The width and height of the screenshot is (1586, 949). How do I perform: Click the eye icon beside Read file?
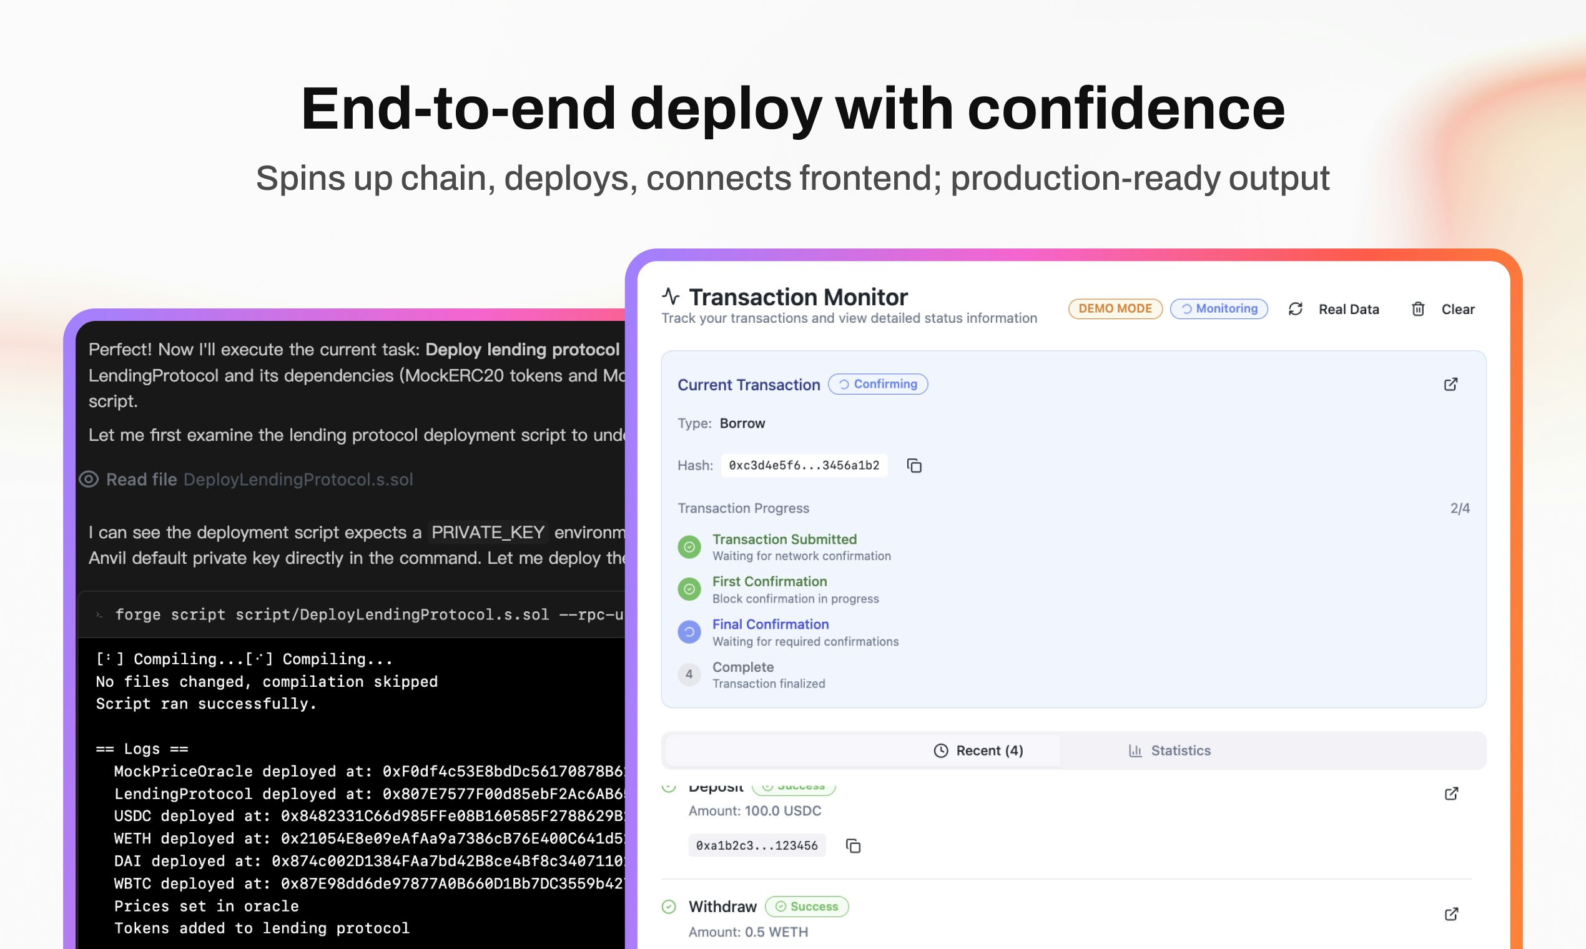pos(89,479)
